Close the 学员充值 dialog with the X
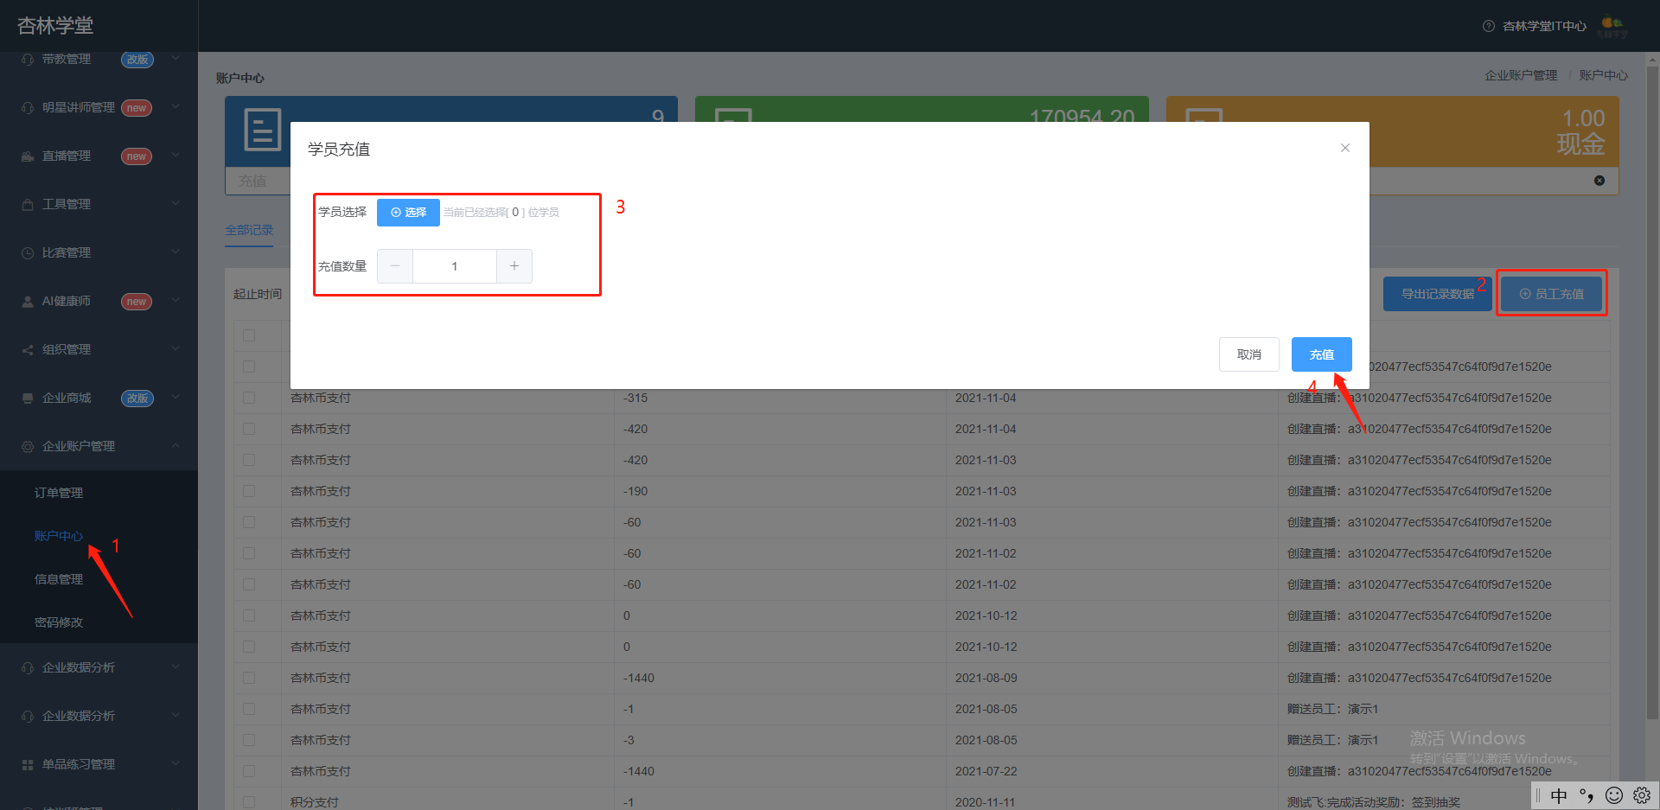This screenshot has height=810, width=1660. pos(1345,148)
